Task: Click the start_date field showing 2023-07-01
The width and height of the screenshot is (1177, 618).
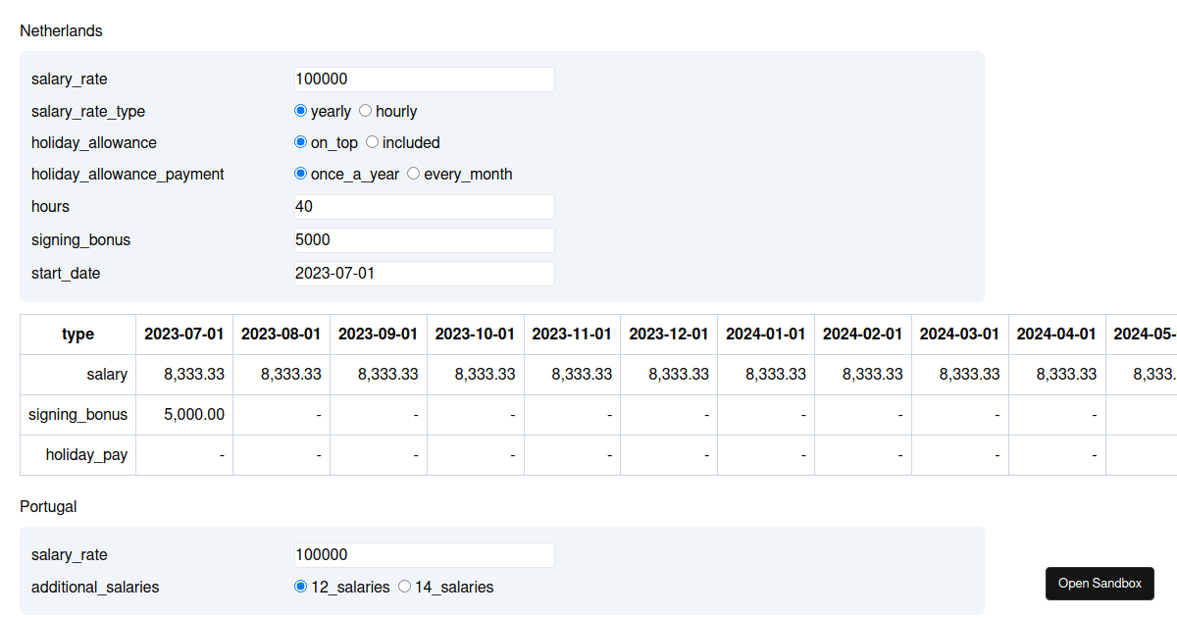Action: tap(424, 273)
